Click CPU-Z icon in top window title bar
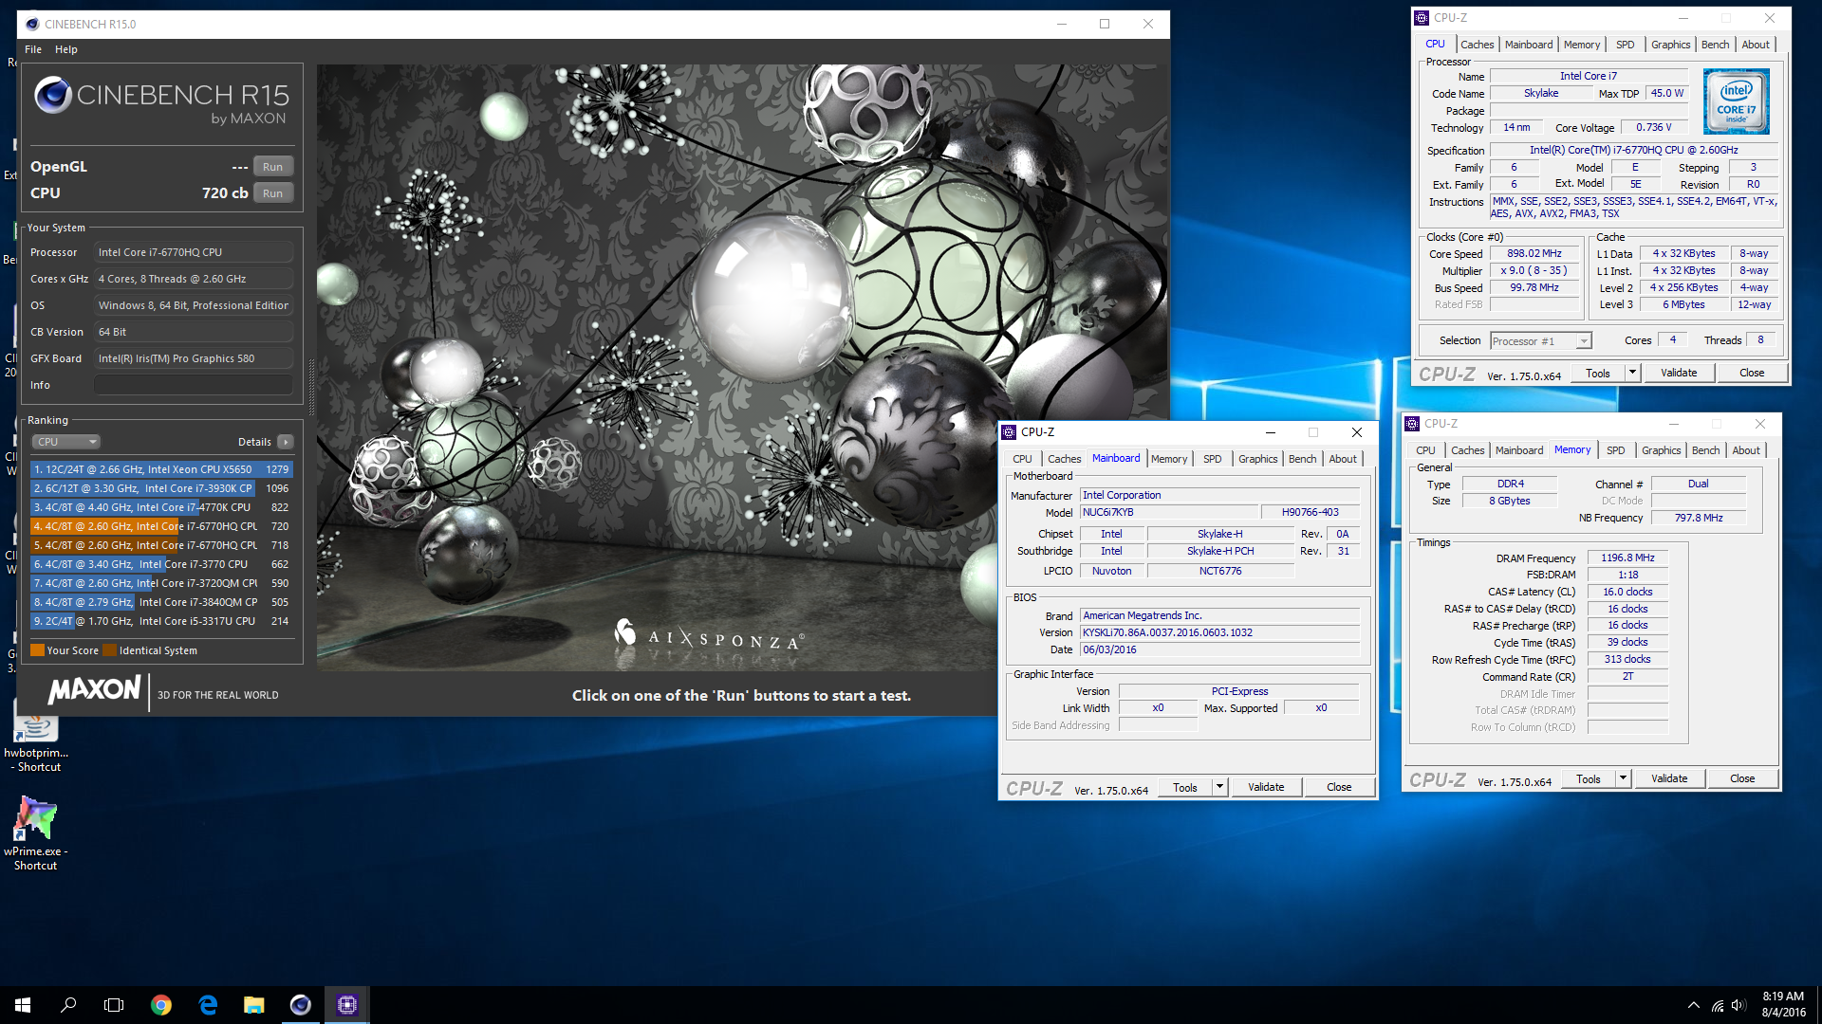Image resolution: width=1822 pixels, height=1024 pixels. coord(1422,18)
